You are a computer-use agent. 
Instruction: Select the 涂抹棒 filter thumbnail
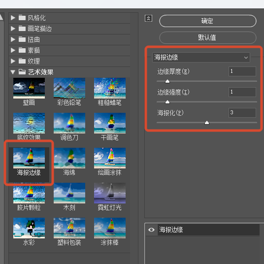[110, 228]
